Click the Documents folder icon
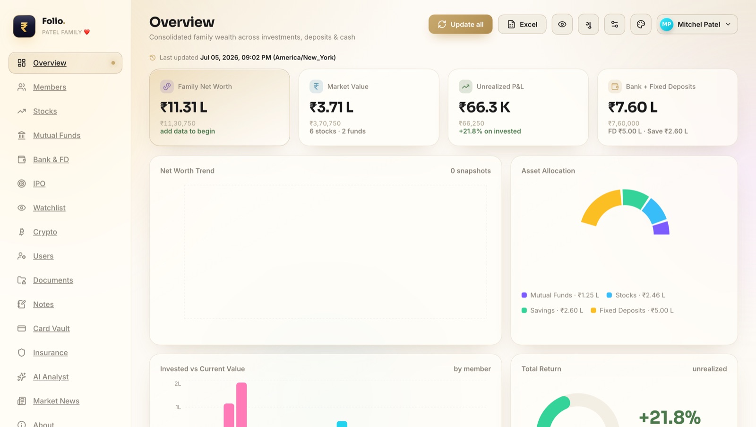Screen dimensions: 756x427 [22, 280]
